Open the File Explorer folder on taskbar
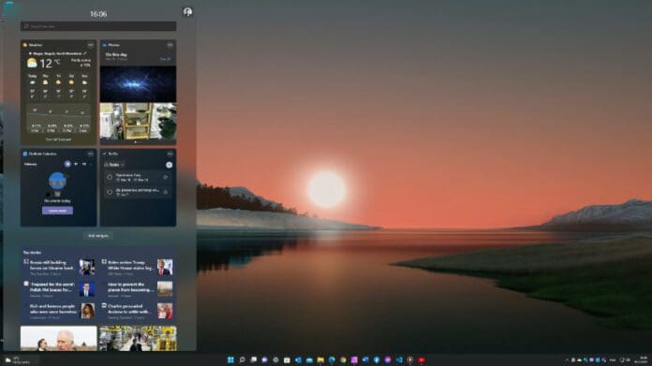Screen dimensions: 652x366 320,359
